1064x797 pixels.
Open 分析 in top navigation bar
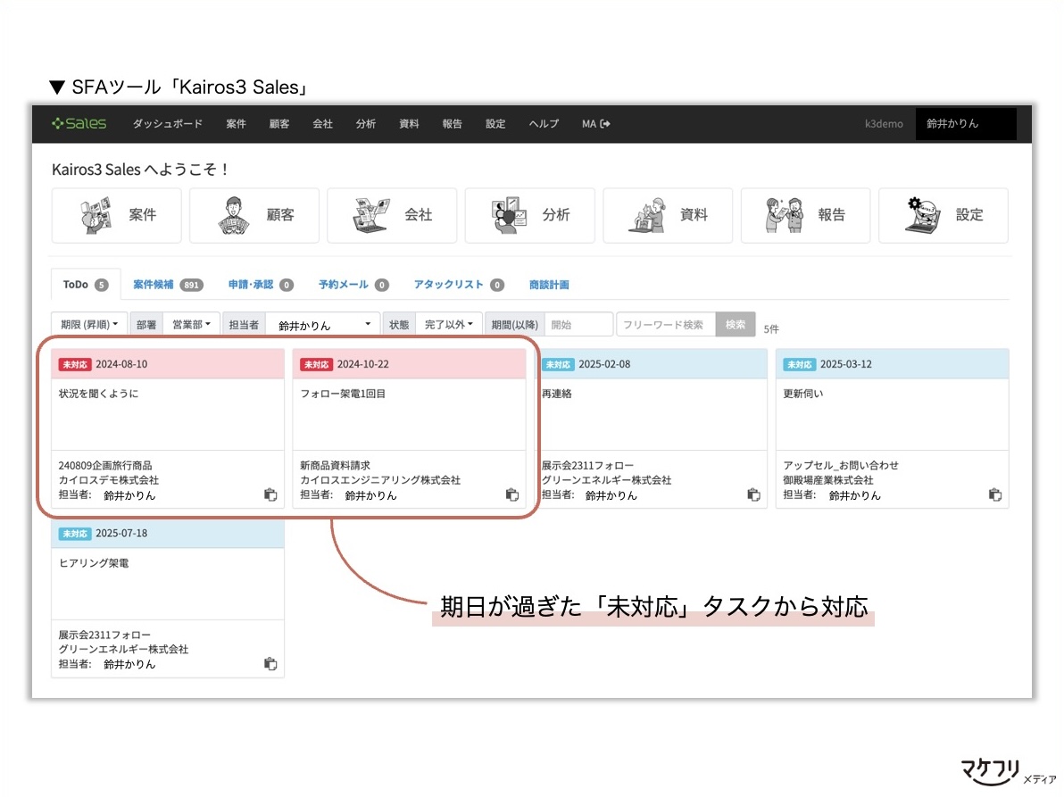pyautogui.click(x=366, y=123)
